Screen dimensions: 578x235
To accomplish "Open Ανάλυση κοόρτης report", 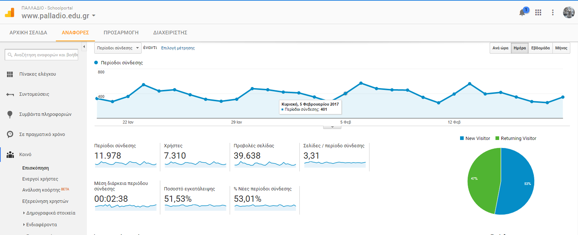I will pyautogui.click(x=41, y=190).
